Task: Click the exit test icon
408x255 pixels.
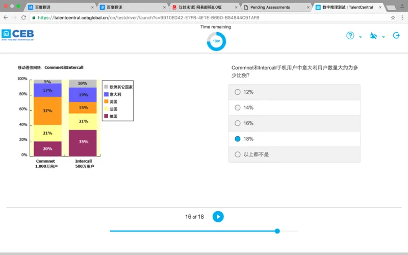Action: pos(396,36)
